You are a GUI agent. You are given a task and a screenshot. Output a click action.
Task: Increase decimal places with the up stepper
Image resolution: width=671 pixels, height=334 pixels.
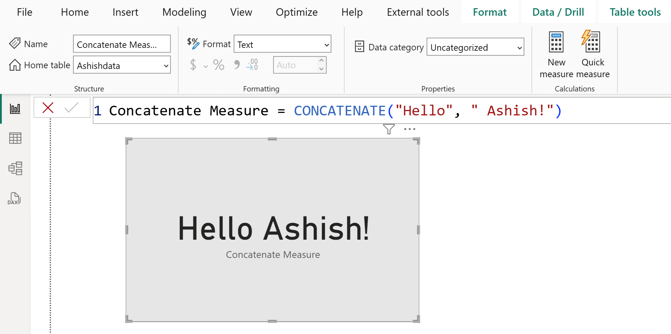[321, 61]
